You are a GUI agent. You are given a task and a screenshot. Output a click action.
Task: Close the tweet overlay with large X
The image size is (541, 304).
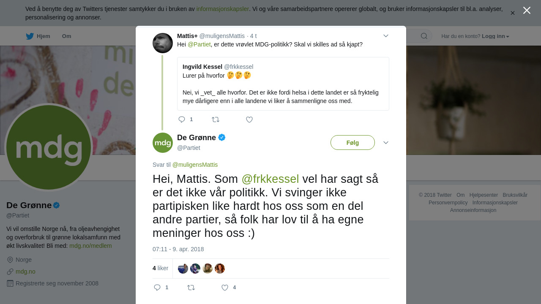point(527,11)
